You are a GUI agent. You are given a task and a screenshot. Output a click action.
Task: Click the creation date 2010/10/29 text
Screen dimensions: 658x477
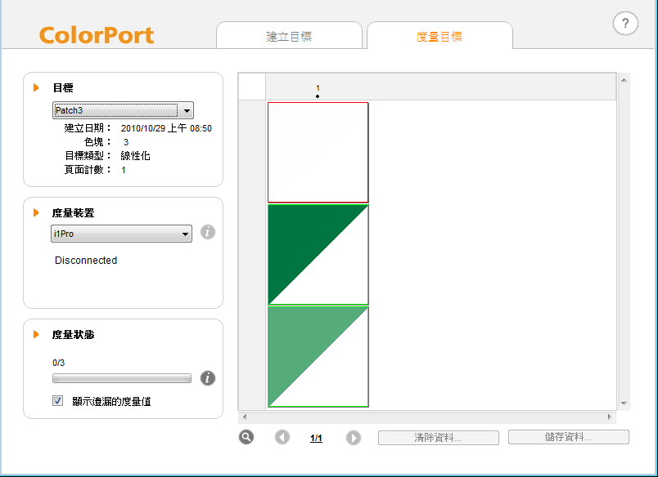[166, 128]
